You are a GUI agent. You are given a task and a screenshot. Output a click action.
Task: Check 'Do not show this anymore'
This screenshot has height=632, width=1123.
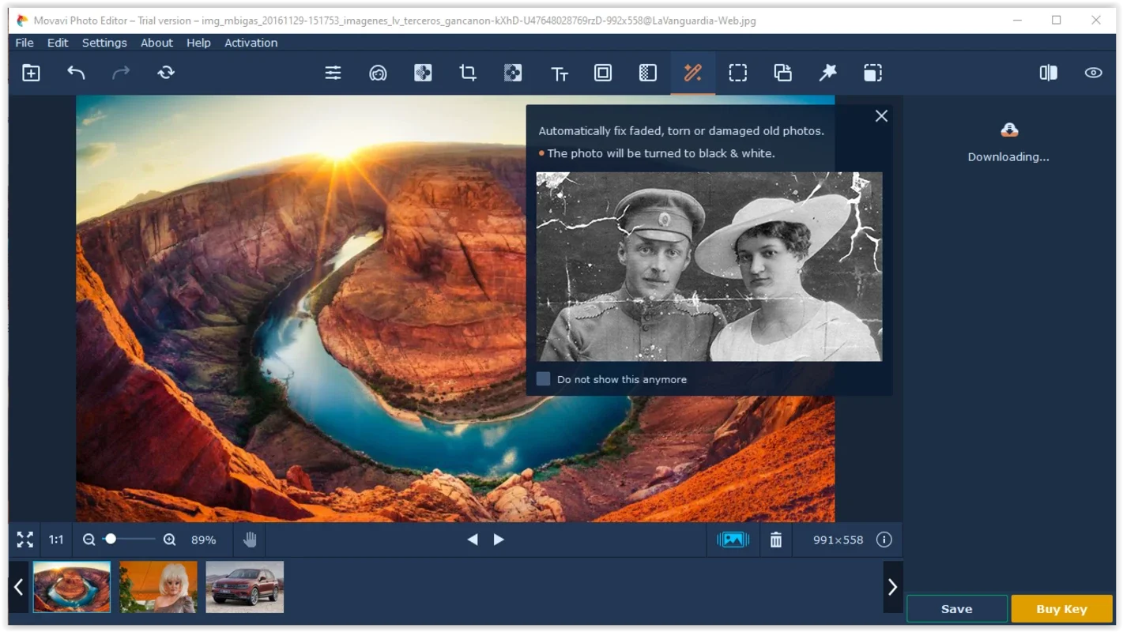tap(543, 379)
